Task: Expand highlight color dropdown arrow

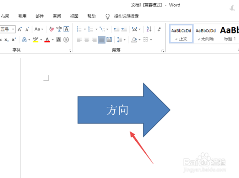Action: pos(41,40)
